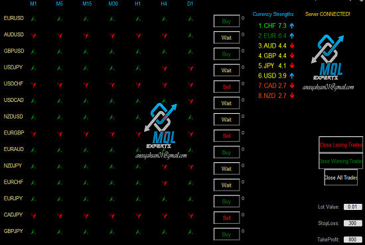Click the D1 timeframe column header
The height and width of the screenshot is (245, 365).
190,3
